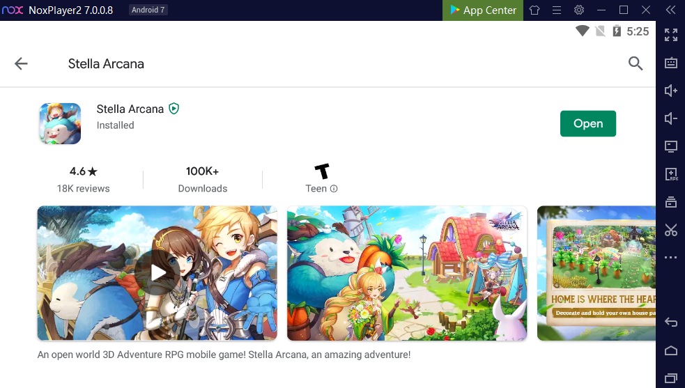The height and width of the screenshot is (388, 685).
Task: Take a screenshot with scissors icon
Action: click(671, 230)
